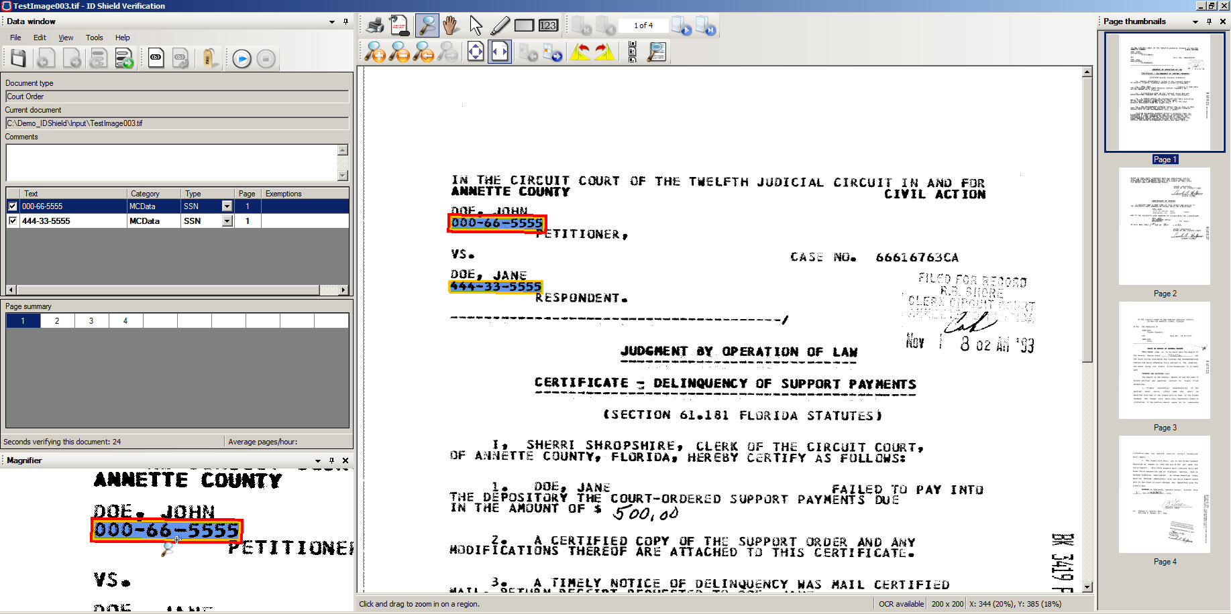Click the OCR available status indicator
The height and width of the screenshot is (614, 1231).
click(900, 603)
